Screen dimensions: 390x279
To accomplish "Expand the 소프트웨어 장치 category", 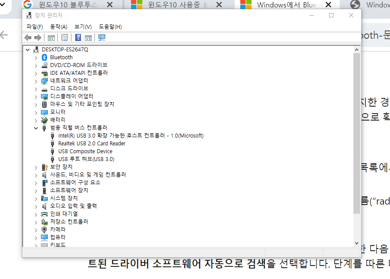I will coord(36,191).
